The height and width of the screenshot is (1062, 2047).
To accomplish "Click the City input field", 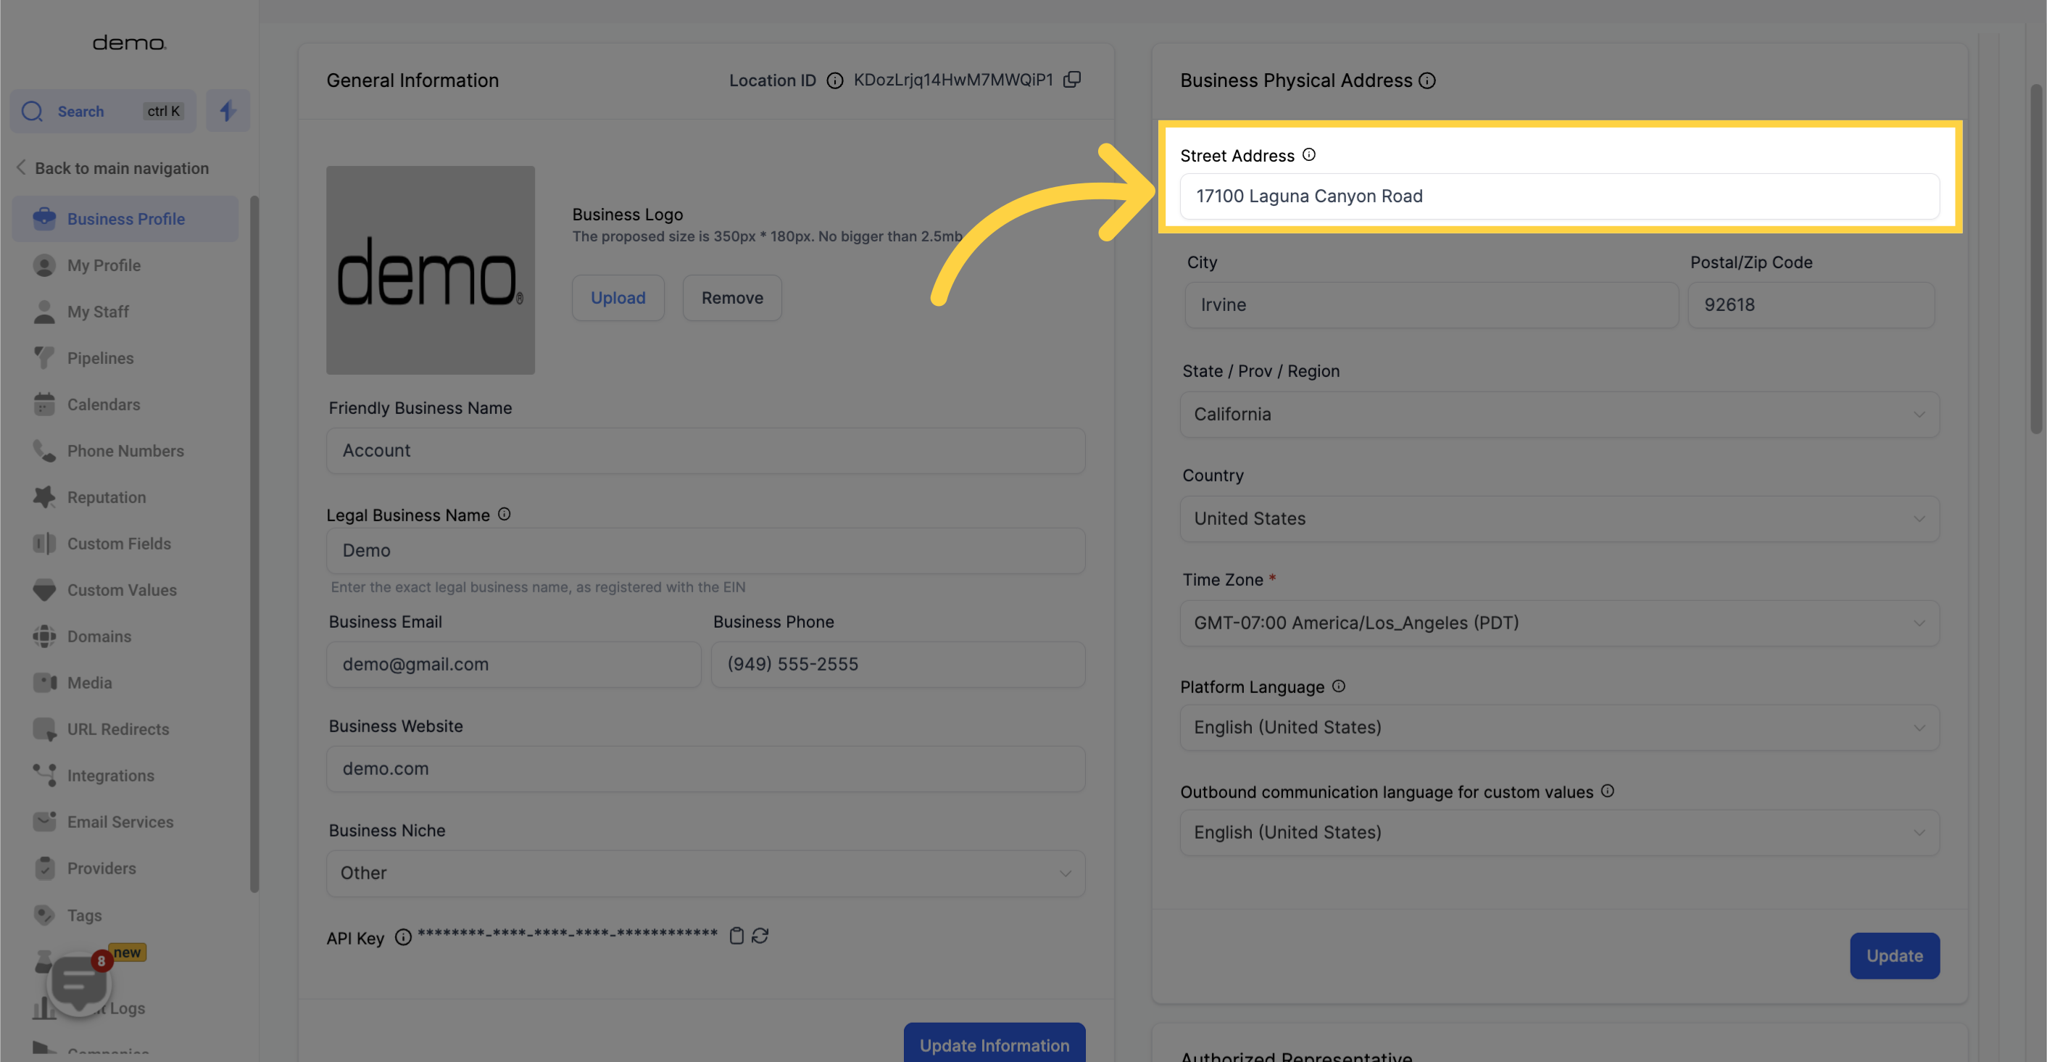I will click(1431, 305).
